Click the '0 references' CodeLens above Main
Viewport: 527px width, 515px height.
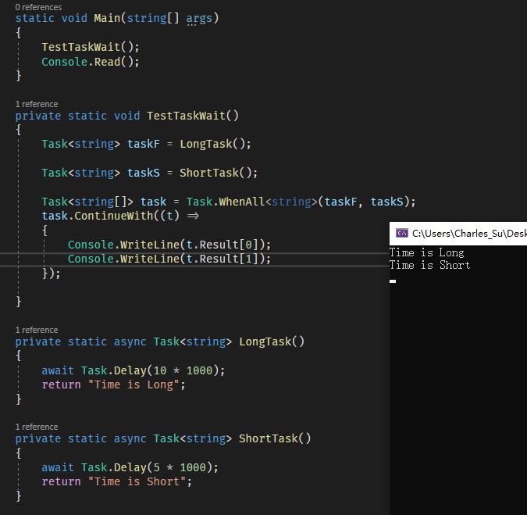(38, 7)
